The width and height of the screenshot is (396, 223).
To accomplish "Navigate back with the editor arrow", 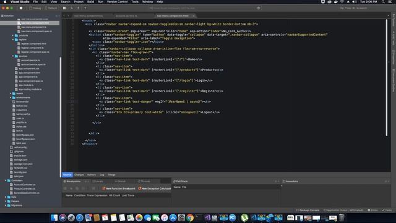I will (x=64, y=15).
